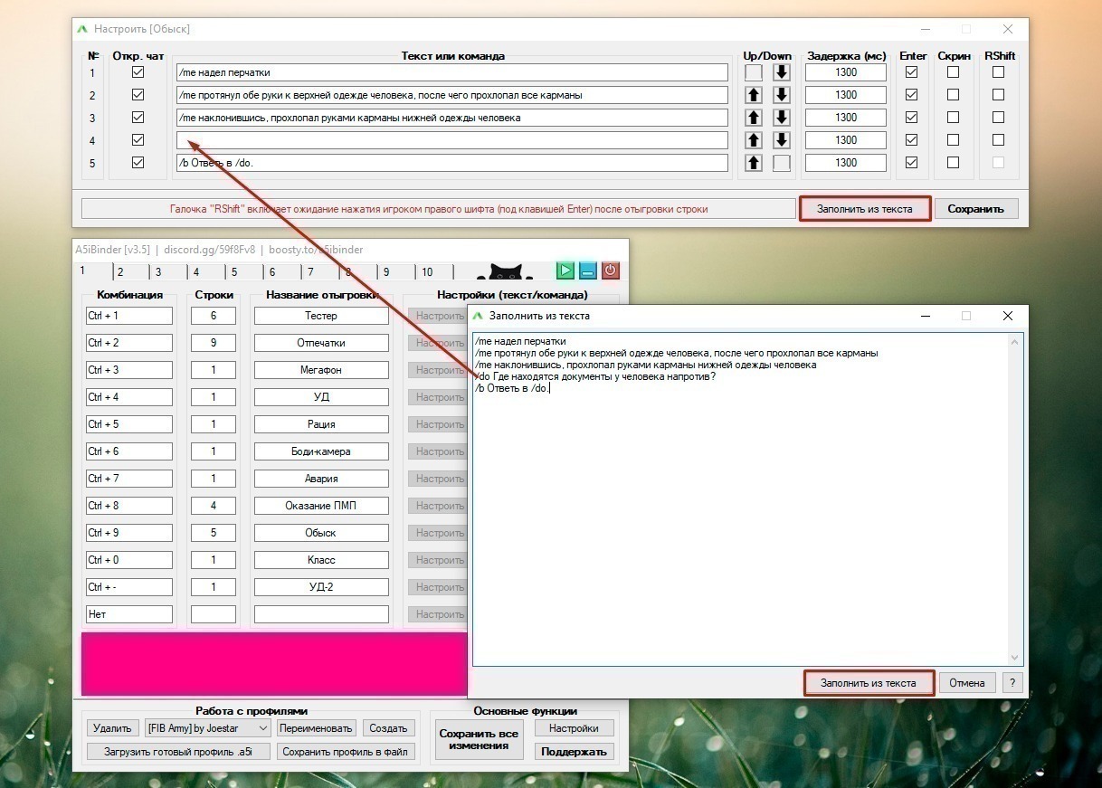
Task: Enable Скрин checkbox for row 1
Action: click(x=953, y=71)
